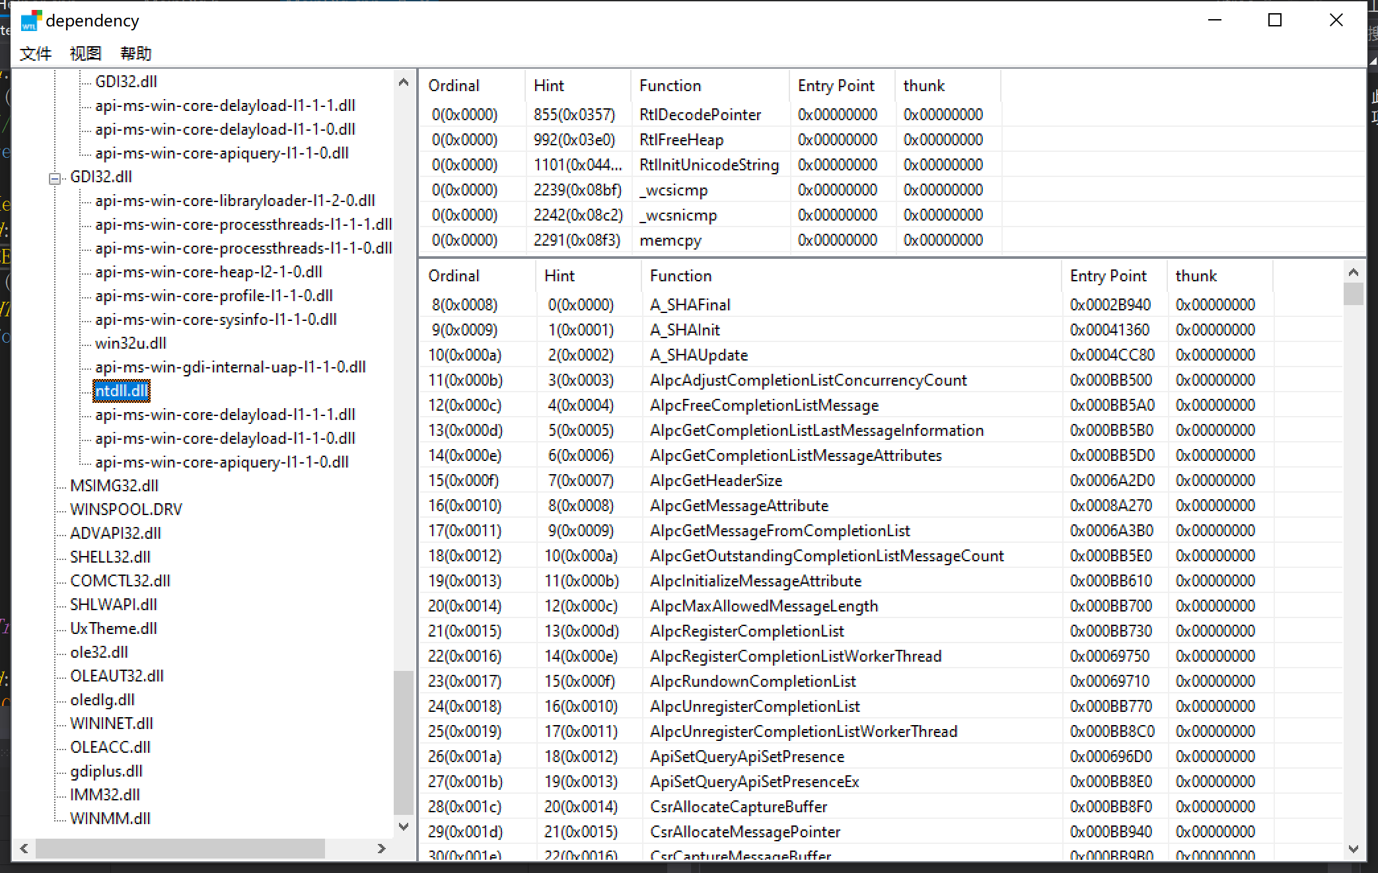1378x873 pixels.
Task: Select win32u.dll tree item
Action: [130, 343]
